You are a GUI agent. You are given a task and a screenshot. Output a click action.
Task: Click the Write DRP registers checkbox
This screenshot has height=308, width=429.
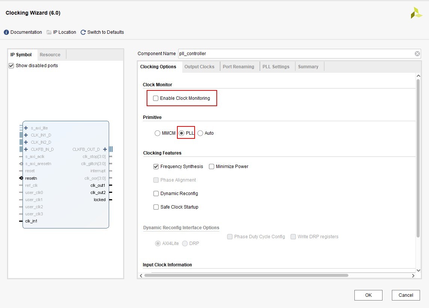293,237
